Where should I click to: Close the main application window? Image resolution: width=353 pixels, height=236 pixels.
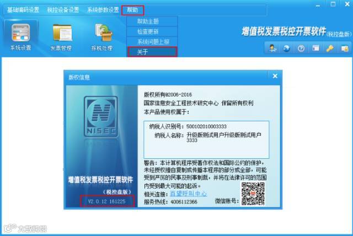347,4
